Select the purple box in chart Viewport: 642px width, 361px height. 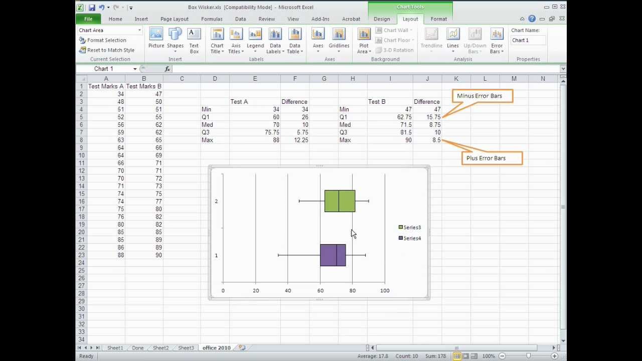pyautogui.click(x=333, y=255)
